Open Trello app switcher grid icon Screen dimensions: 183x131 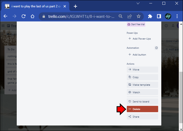[3, 26]
